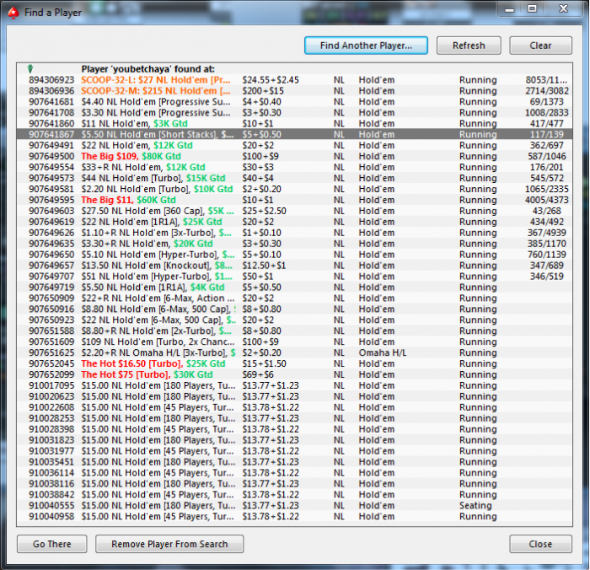This screenshot has width=590, height=570.
Task: Select the $8.80 NL Hold'em [6-Max, 500 Cap] row
Action: (295, 309)
